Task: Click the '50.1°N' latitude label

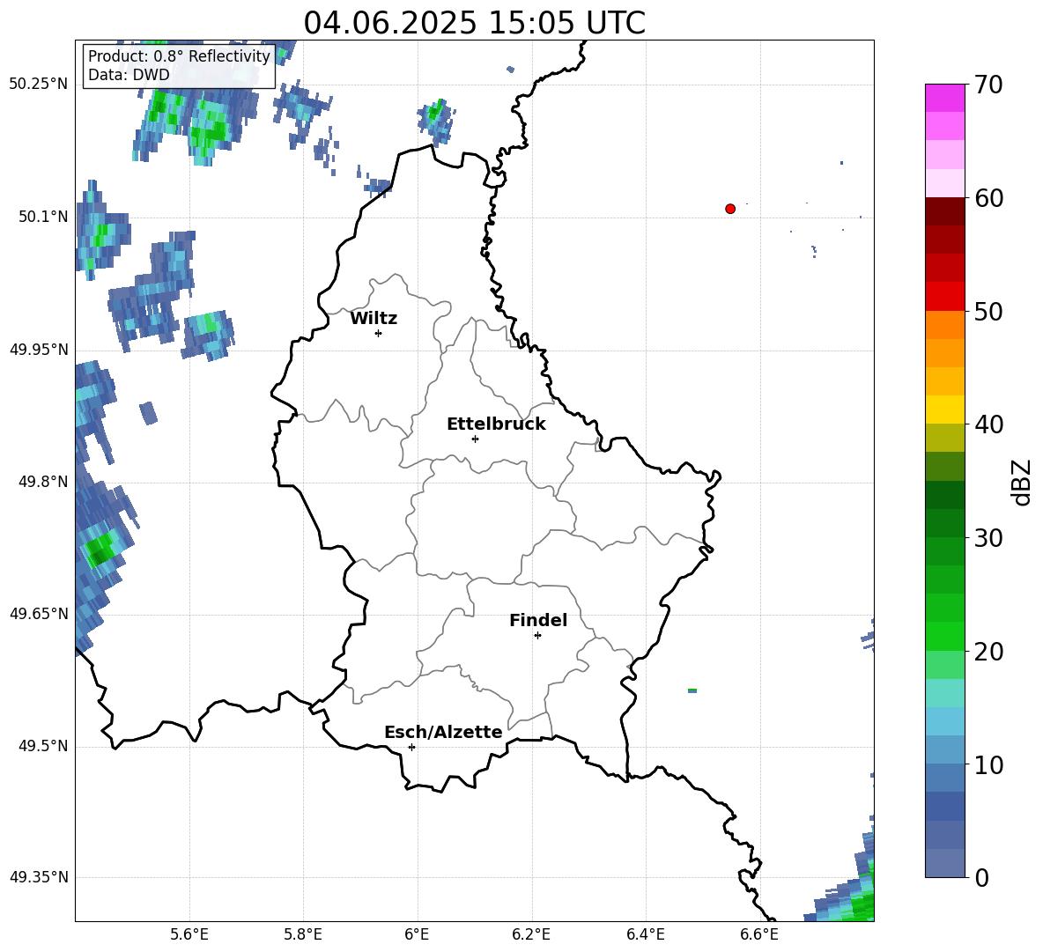Action: pos(43,217)
